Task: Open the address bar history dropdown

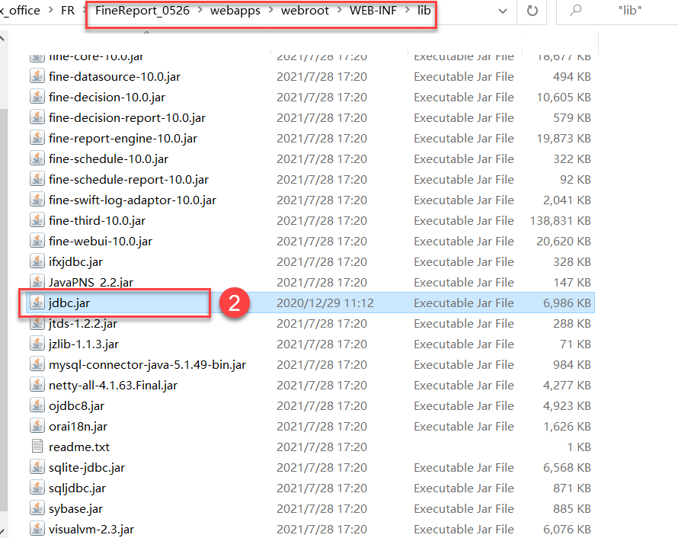Action: [503, 11]
